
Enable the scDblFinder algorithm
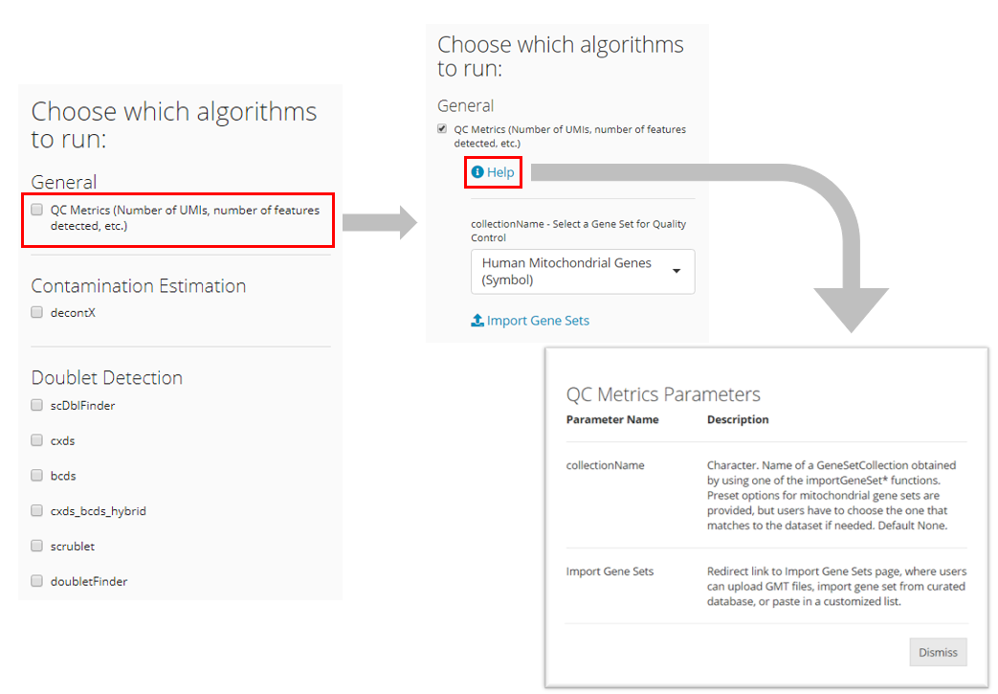coord(35,405)
